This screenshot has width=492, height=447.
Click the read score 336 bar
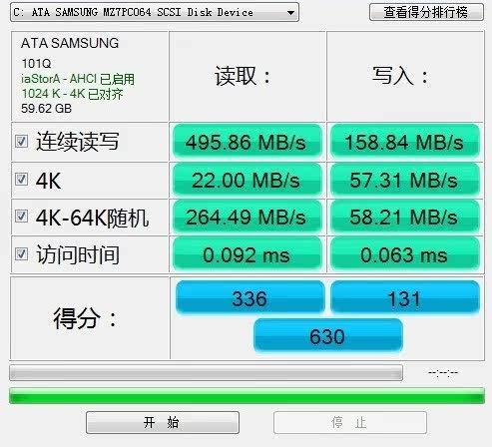(249, 297)
